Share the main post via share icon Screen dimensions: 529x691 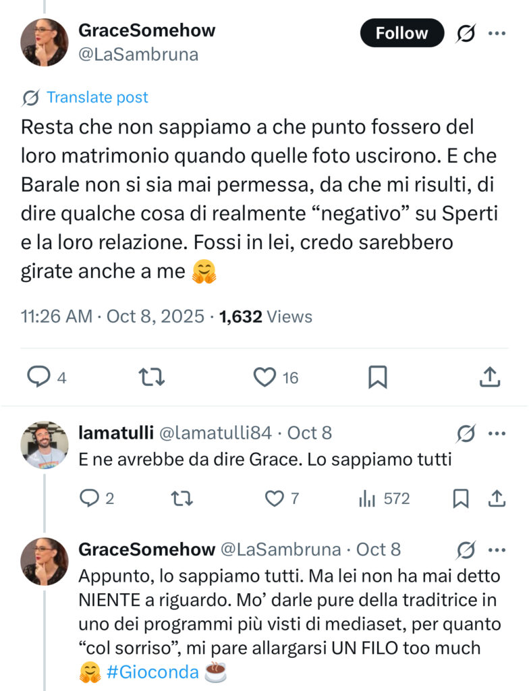click(x=489, y=377)
